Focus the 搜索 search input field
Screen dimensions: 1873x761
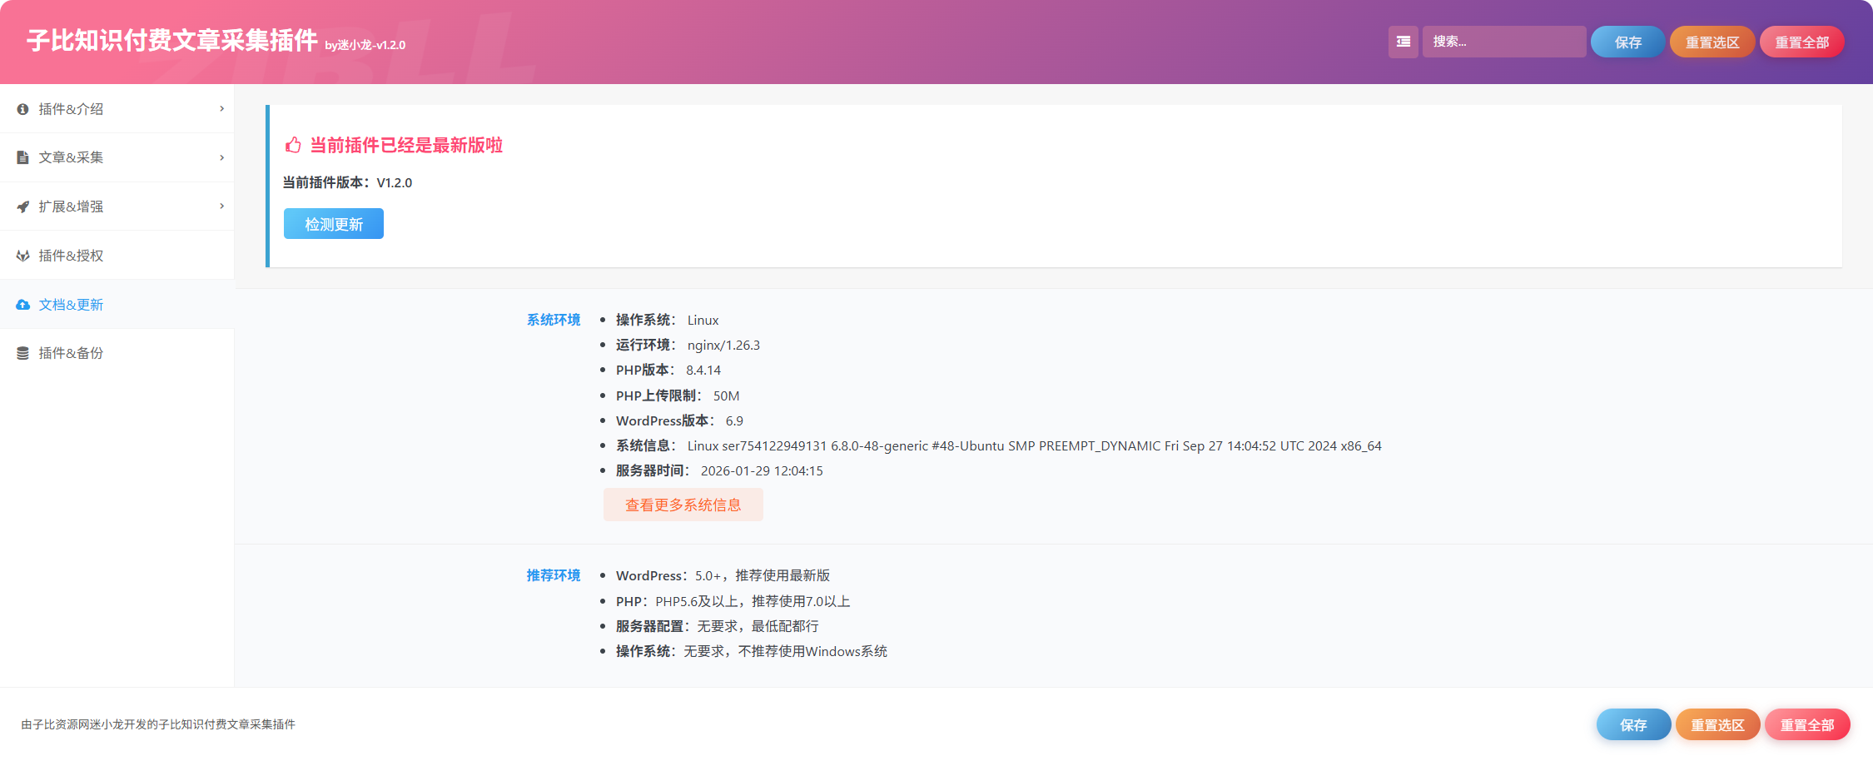click(1503, 42)
